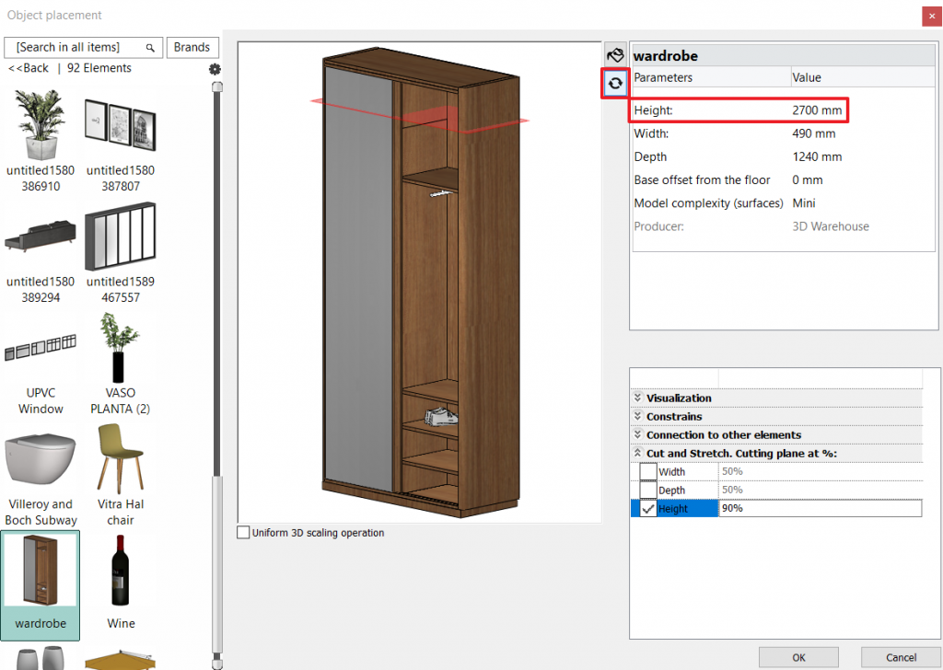Check the Width cut and stretch box
This screenshot has height=670, width=943.
pyautogui.click(x=648, y=472)
